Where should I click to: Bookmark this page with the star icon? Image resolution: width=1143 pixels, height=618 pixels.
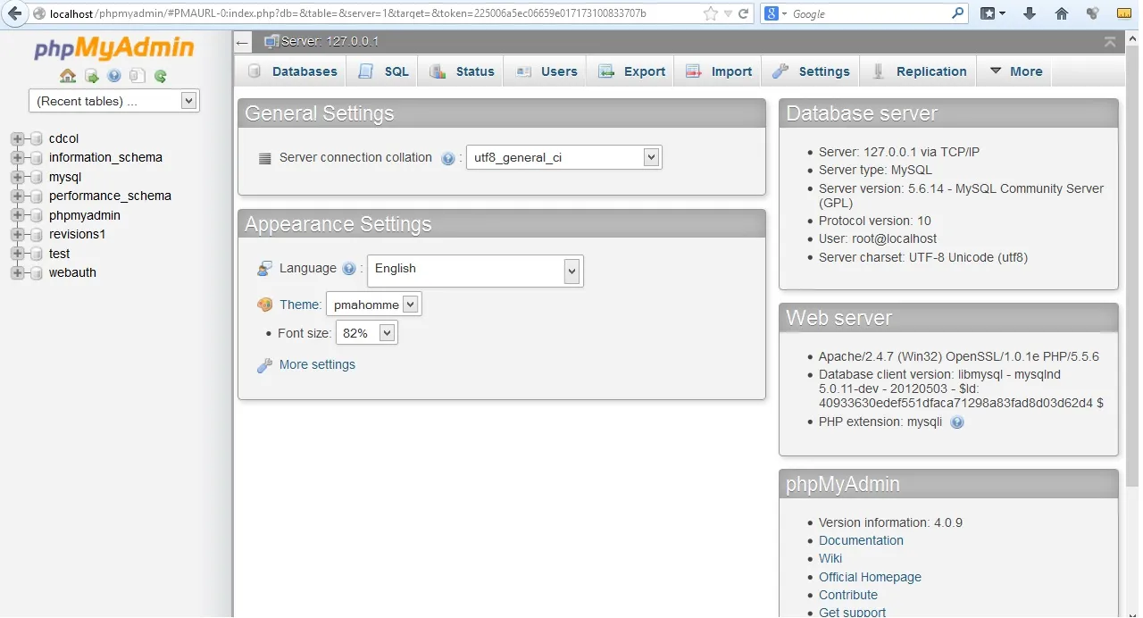coord(711,13)
